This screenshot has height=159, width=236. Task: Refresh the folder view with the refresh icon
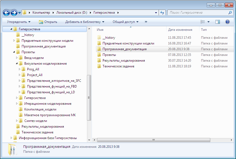(162, 13)
